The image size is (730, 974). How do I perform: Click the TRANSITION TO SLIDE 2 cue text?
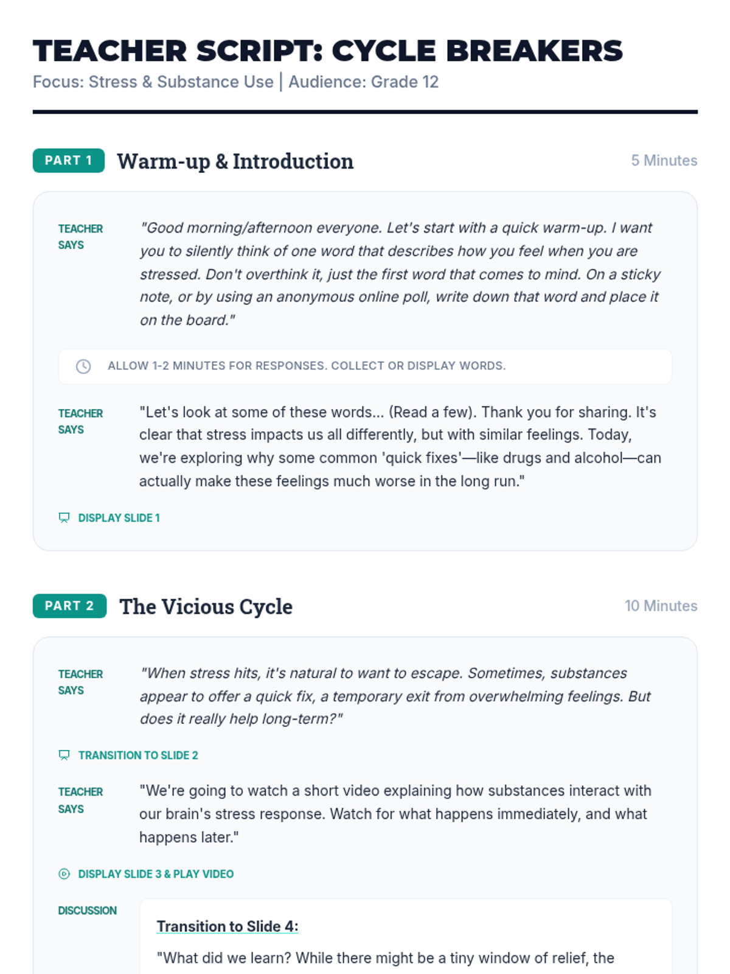tap(138, 755)
